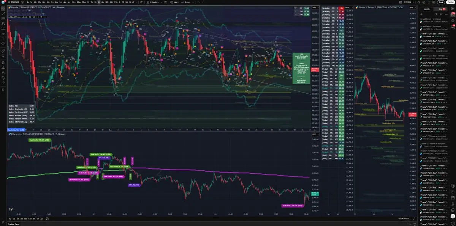This screenshot has width=456, height=226.
Task: Open the quick search icon in top bar
Action: coord(419,2)
